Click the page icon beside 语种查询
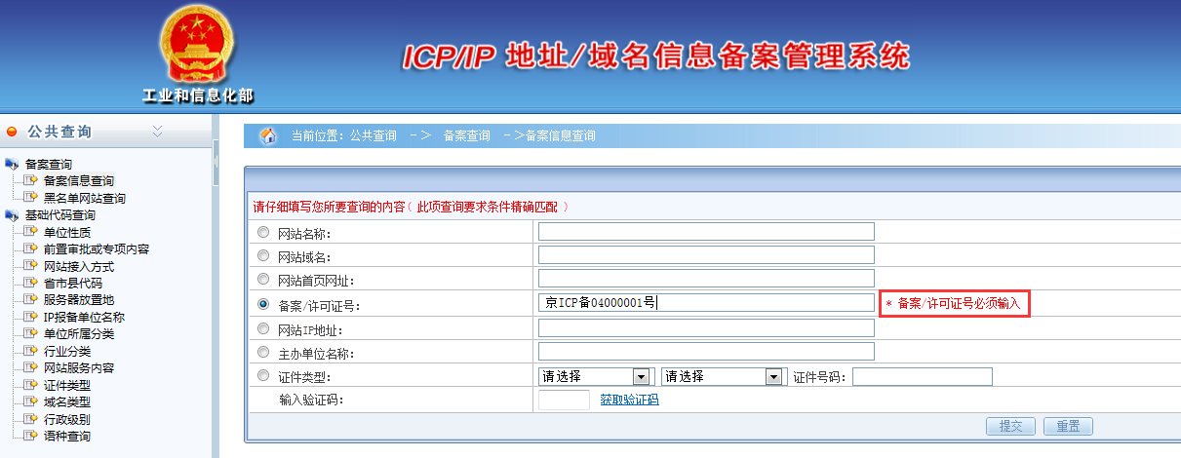 [30, 436]
